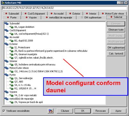Open help with the Ajutor button
Viewport: 129px width, 116px height.
click(118, 111)
